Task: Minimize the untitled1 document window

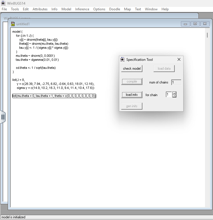Action: click(x=185, y=24)
